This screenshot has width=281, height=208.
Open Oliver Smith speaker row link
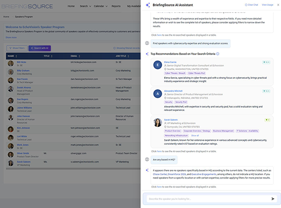23,153
